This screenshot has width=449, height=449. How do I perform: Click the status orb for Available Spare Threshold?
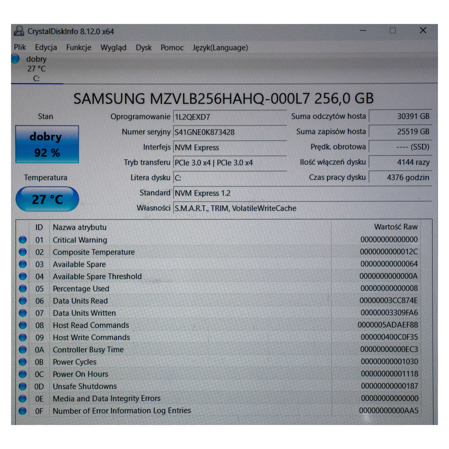pos(22,276)
